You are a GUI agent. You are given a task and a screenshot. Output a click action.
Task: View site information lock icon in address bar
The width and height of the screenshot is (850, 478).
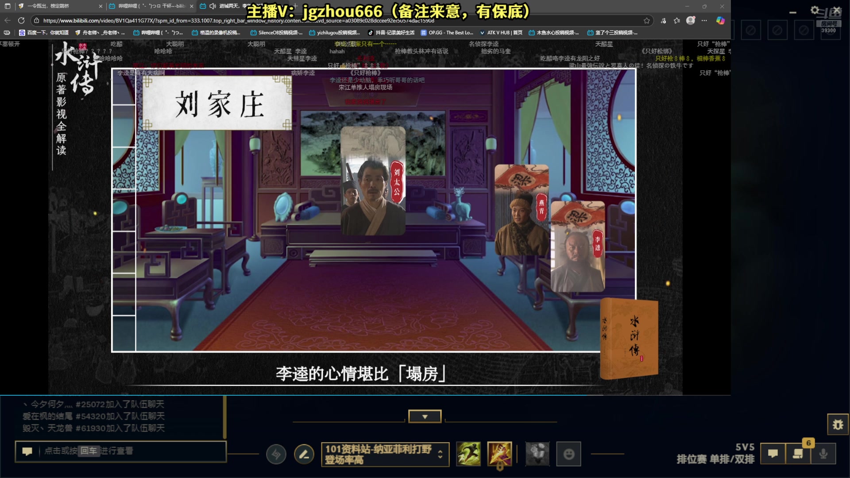(37, 20)
